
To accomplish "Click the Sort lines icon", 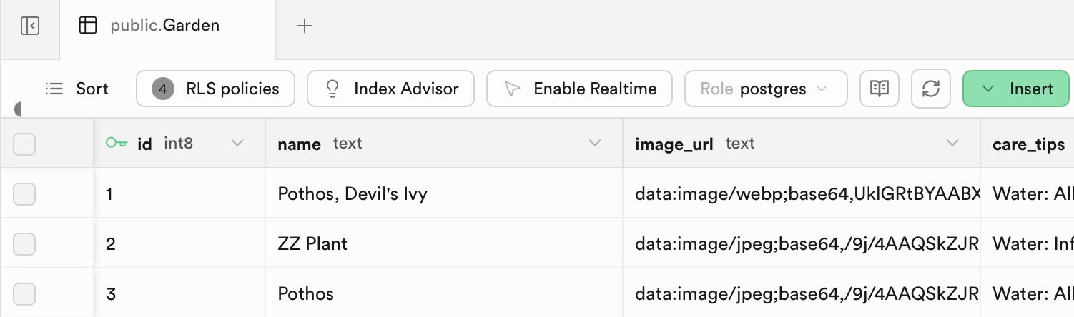I will [x=54, y=89].
